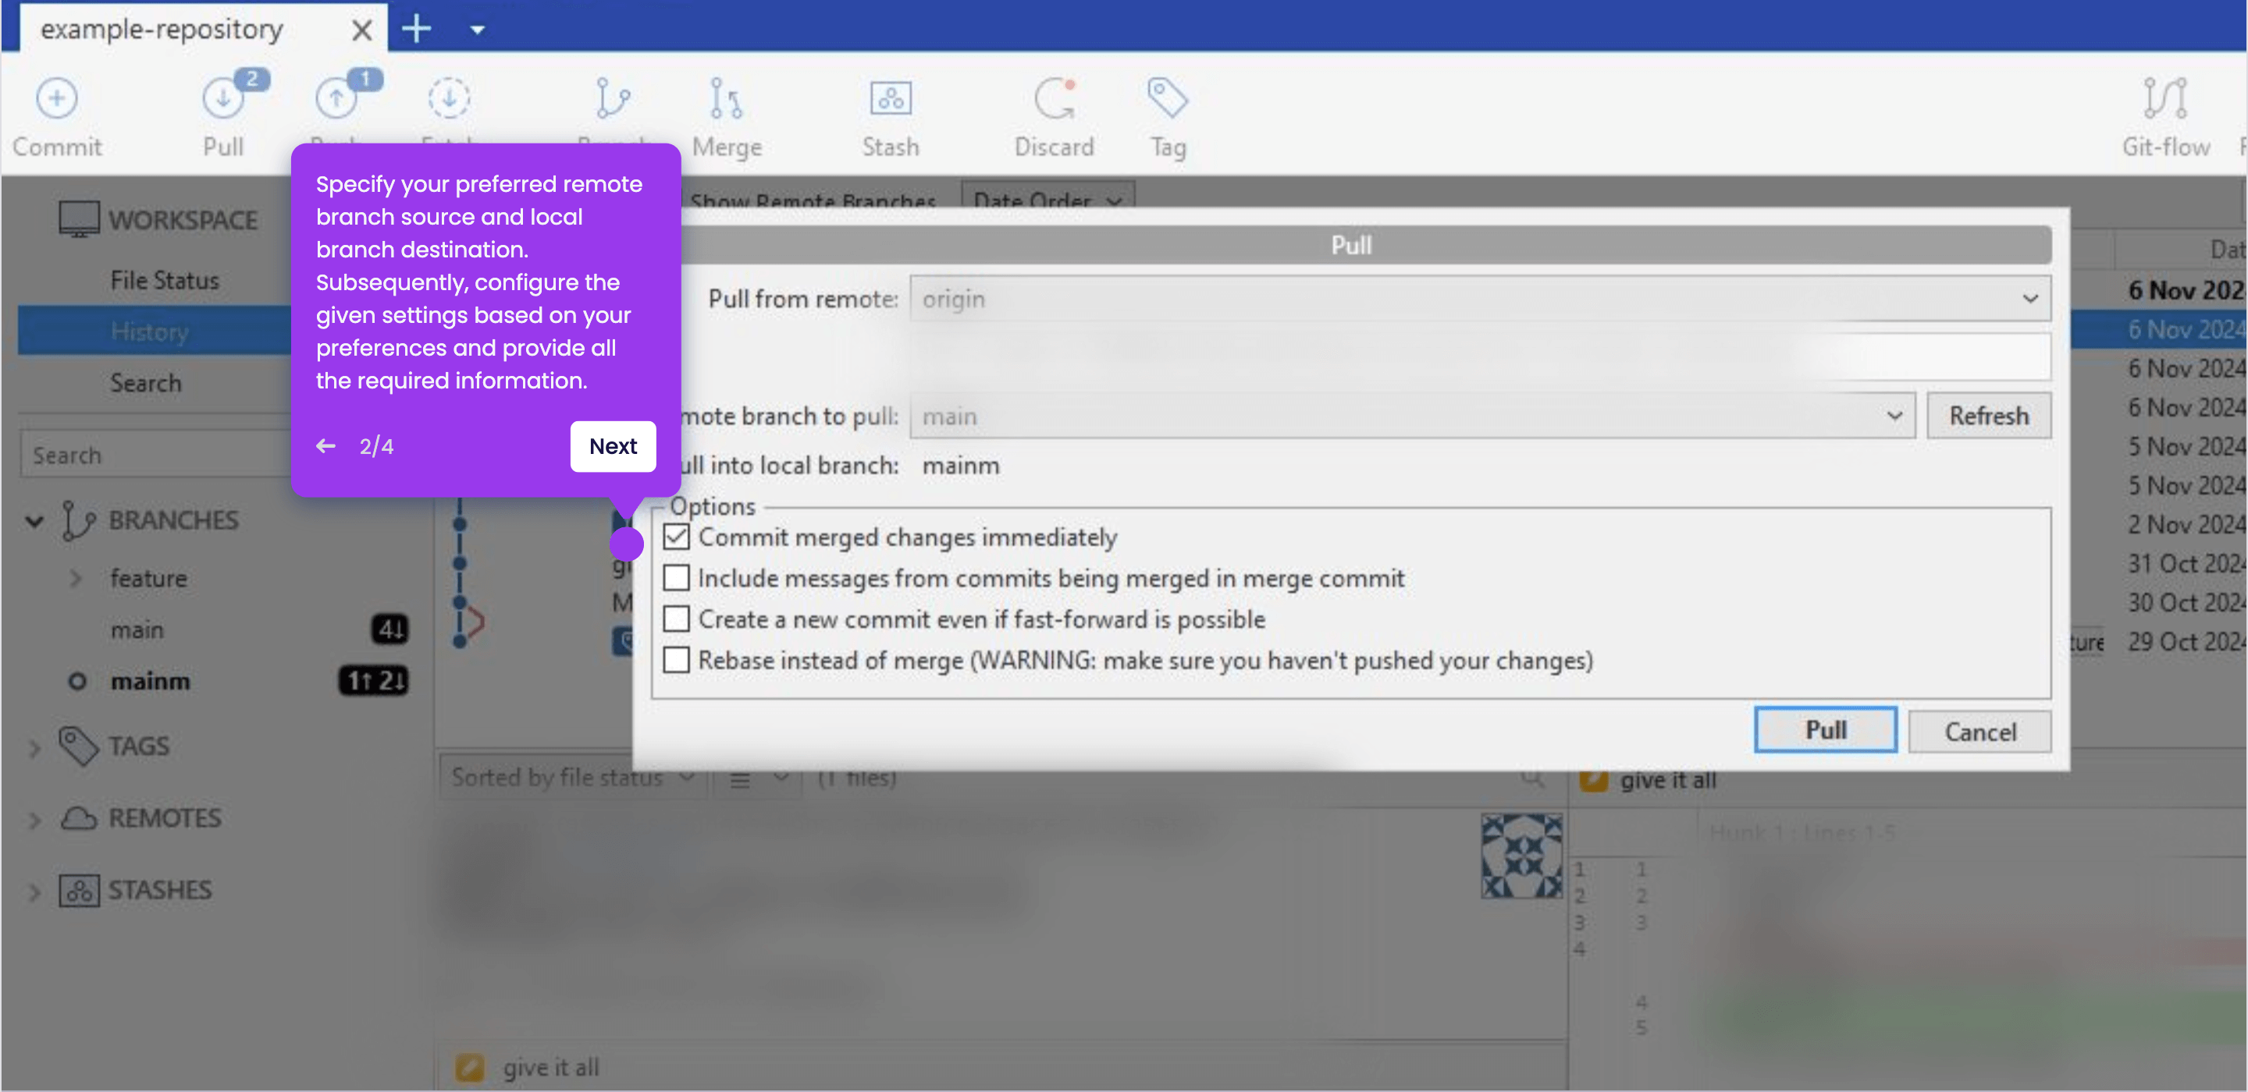
Task: Click the blurred remote URL field
Action: (x=1479, y=356)
